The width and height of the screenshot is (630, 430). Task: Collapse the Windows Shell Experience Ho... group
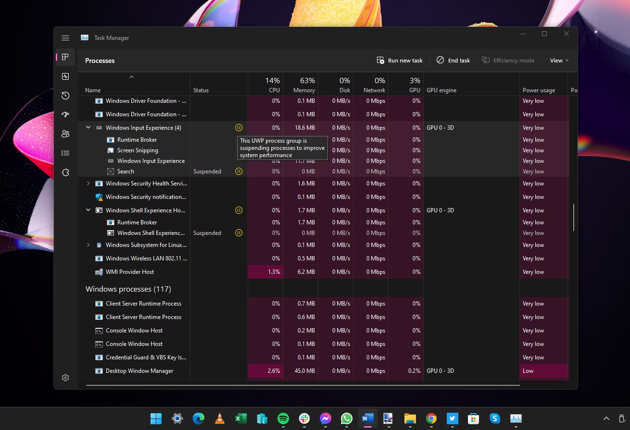click(88, 210)
